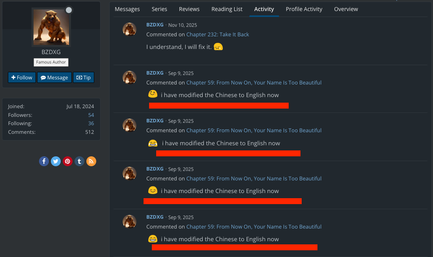The width and height of the screenshot is (433, 257).
Task: Open the Series tab
Action: tap(159, 9)
